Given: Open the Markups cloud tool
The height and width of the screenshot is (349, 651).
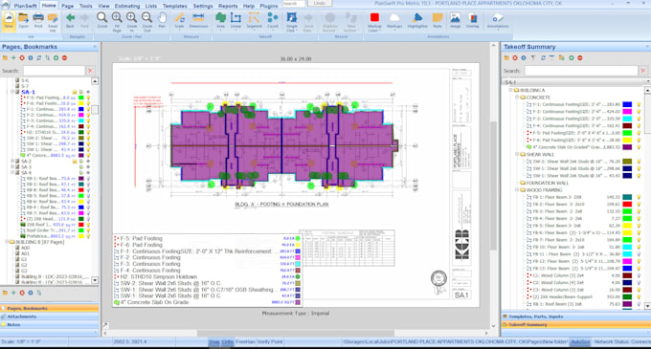Looking at the screenshot, I should click(394, 20).
